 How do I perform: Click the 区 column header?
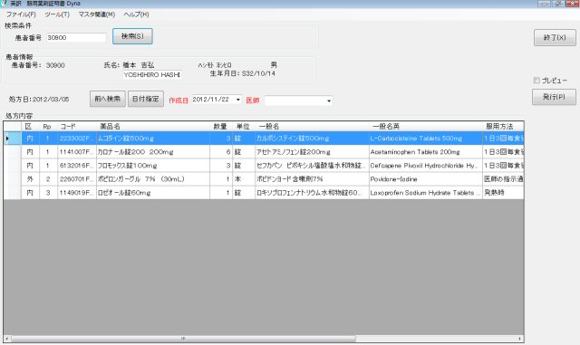(30, 127)
